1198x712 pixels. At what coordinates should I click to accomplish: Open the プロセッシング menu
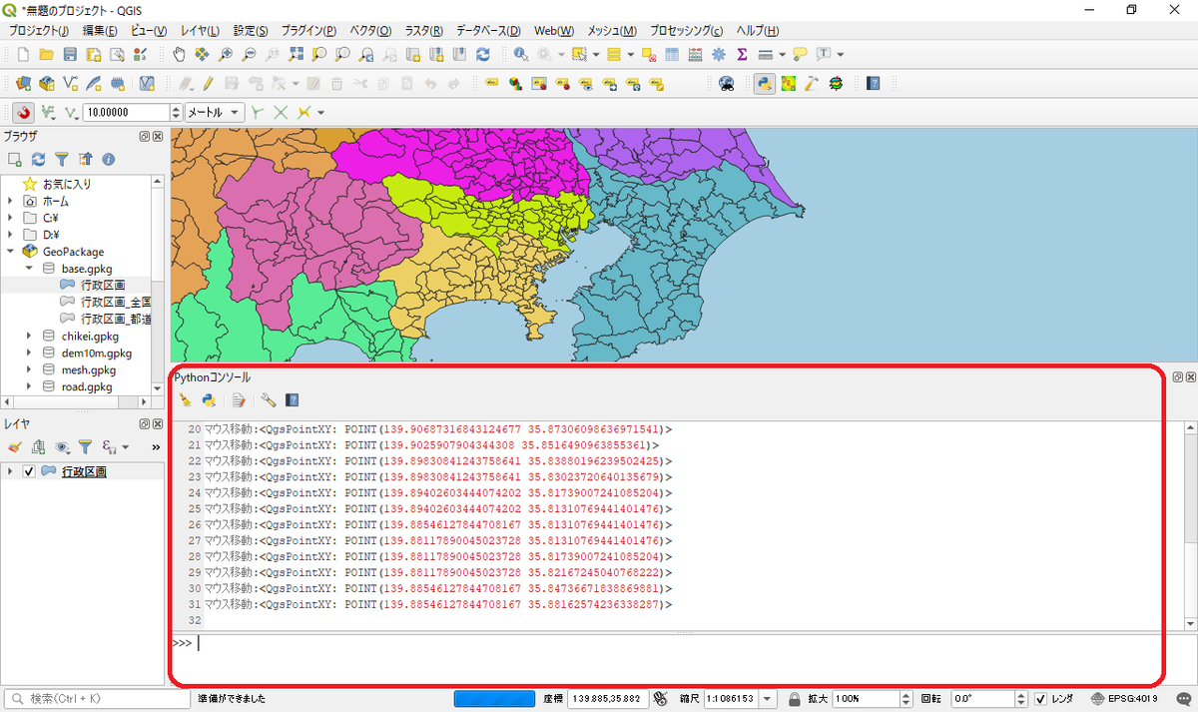[x=687, y=31]
